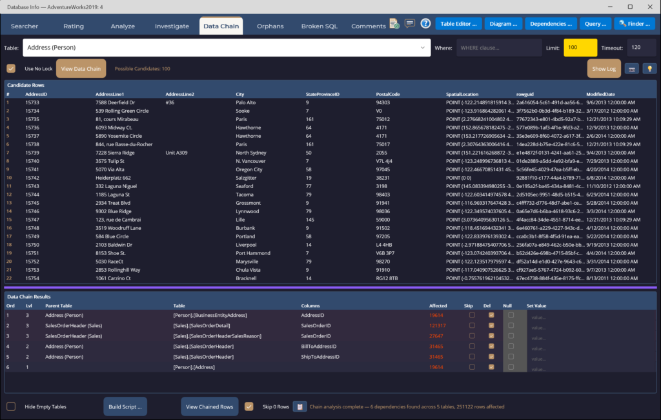Screen dimensions: 661x420
Task: Select the Investigate tab
Action: pos(172,26)
